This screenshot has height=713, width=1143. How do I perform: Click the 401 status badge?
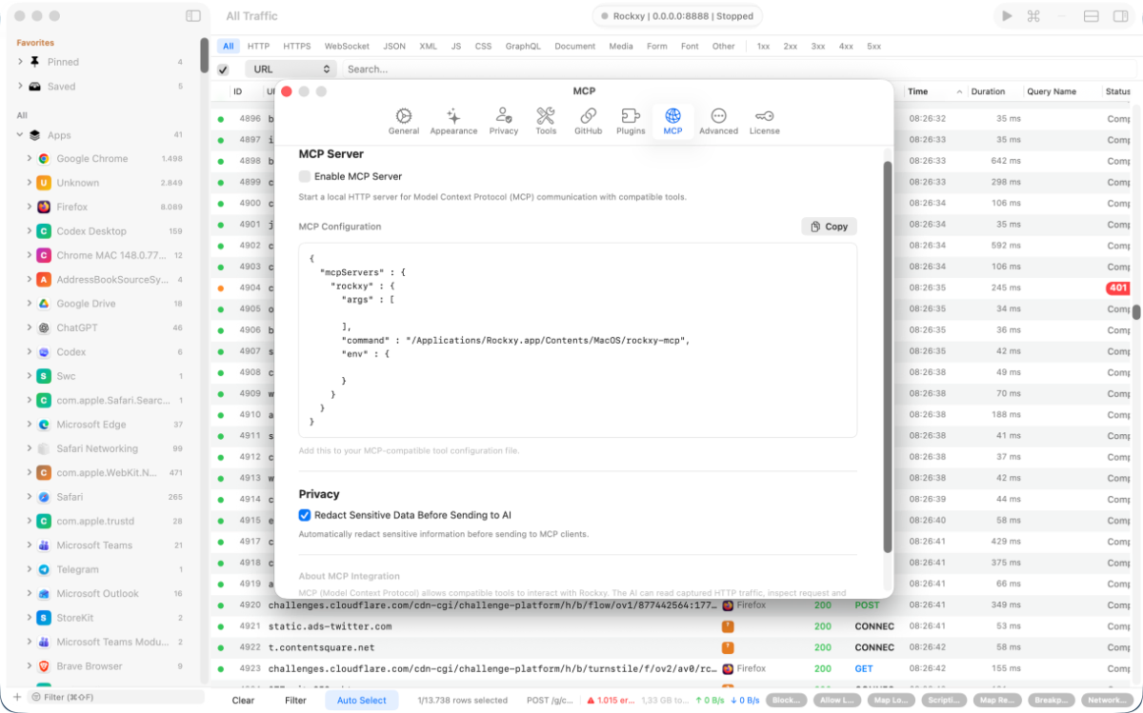click(1118, 287)
